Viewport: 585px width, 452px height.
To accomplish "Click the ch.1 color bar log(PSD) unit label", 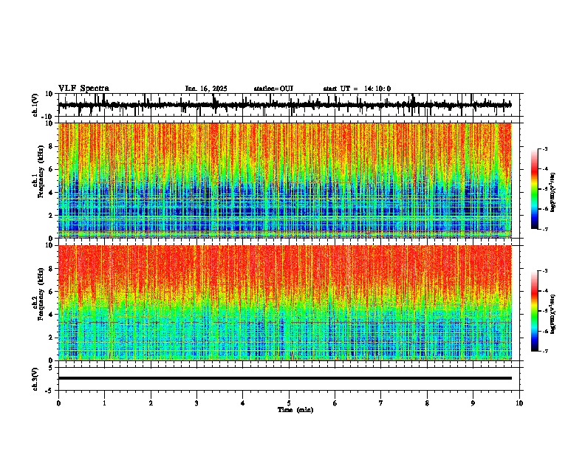I will pos(553,193).
